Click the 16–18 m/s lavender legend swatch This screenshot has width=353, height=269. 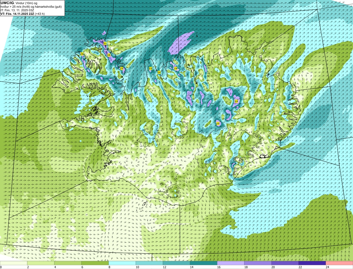tap(231, 263)
